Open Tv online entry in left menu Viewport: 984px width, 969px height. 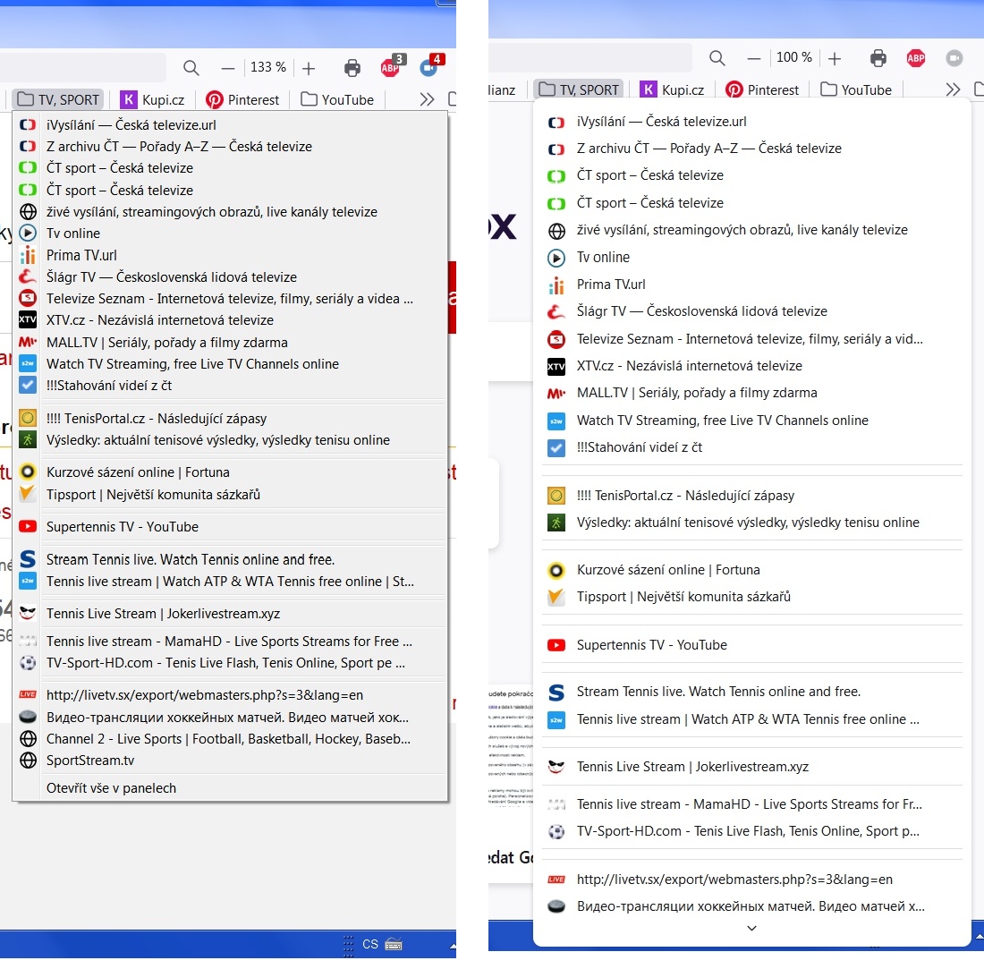[x=230, y=233]
